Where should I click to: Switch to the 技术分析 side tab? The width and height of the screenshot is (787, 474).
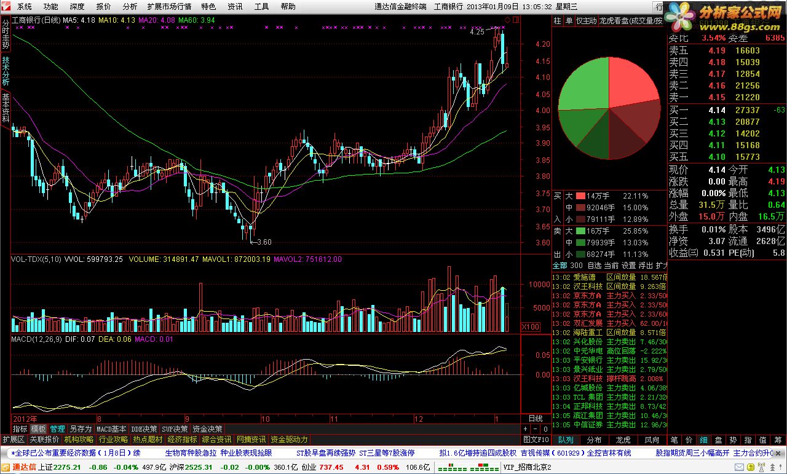[6, 72]
